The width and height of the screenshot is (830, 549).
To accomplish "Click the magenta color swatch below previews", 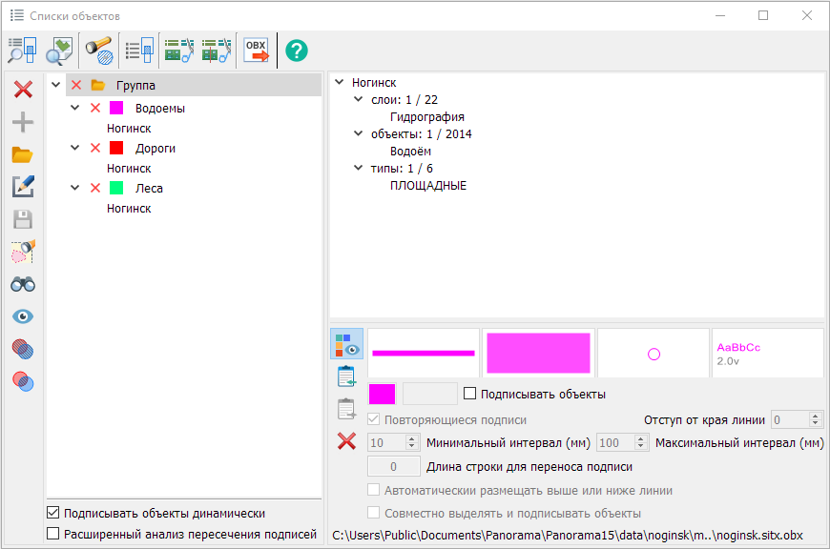I will click(x=382, y=394).
